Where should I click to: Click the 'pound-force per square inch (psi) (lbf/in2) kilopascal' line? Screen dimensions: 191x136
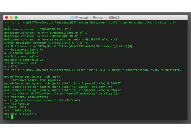(62, 83)
